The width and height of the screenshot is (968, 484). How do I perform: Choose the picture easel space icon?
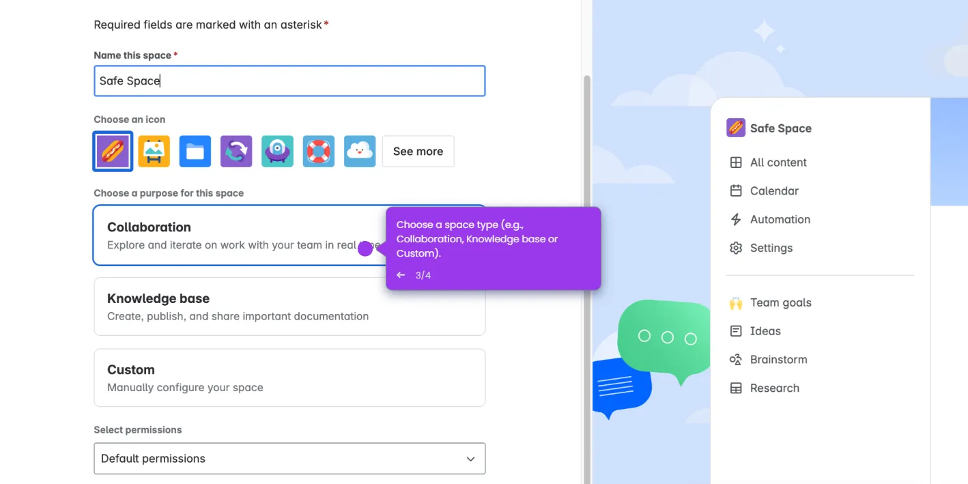tap(154, 151)
